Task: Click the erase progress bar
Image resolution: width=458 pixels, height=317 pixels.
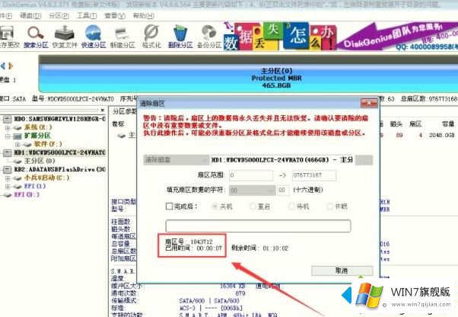Action: tap(258, 226)
